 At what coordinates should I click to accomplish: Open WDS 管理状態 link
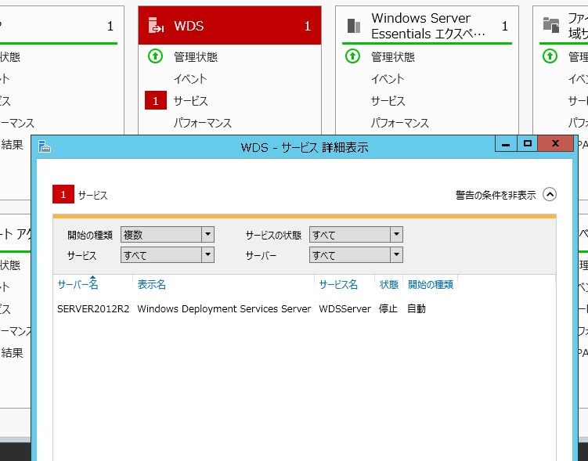[196, 57]
